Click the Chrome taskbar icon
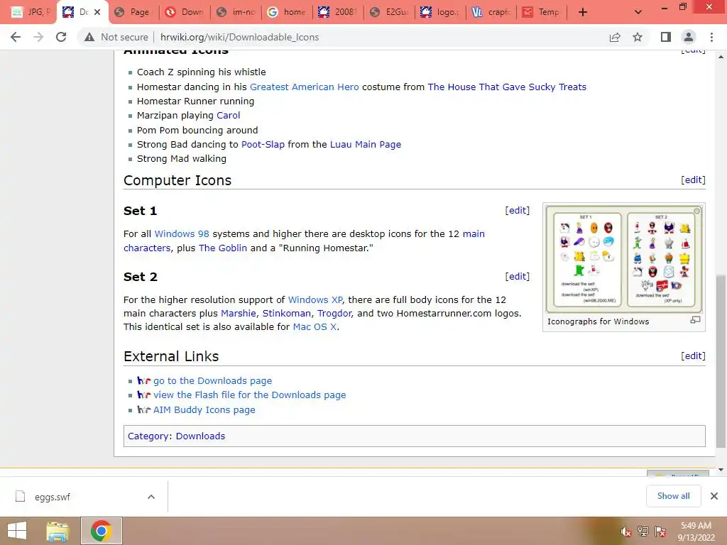Viewport: 727px width, 545px height. (x=101, y=531)
